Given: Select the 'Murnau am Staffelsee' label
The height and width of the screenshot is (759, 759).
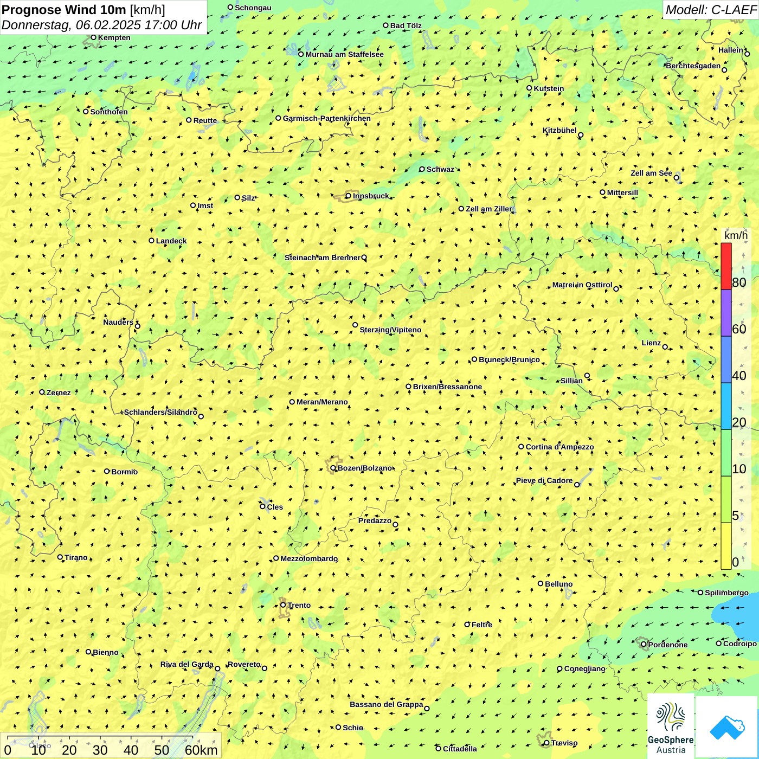Looking at the screenshot, I should click(344, 54).
